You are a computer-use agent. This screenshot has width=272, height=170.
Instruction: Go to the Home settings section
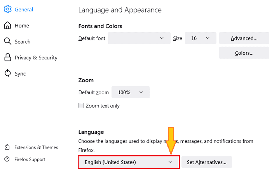click(22, 26)
